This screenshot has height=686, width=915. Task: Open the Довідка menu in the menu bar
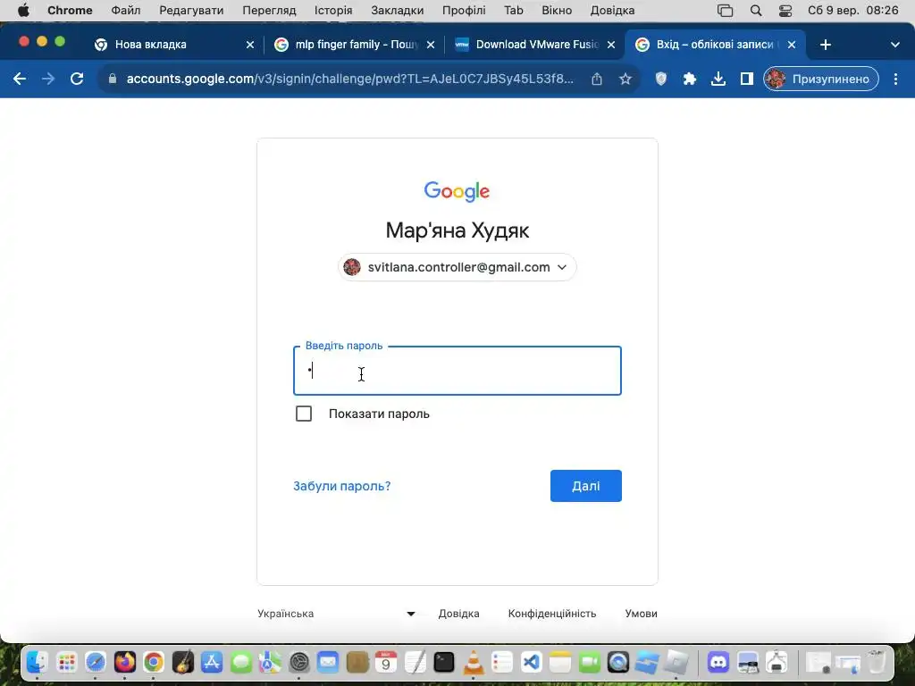612,11
